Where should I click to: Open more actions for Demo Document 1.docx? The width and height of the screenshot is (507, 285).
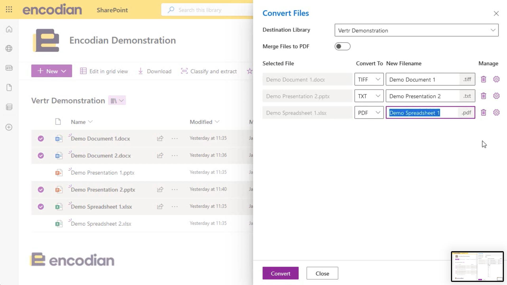tap(175, 139)
